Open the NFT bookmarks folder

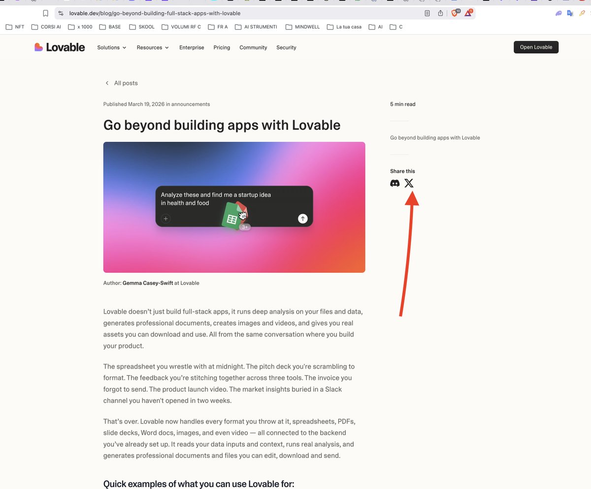coord(15,27)
